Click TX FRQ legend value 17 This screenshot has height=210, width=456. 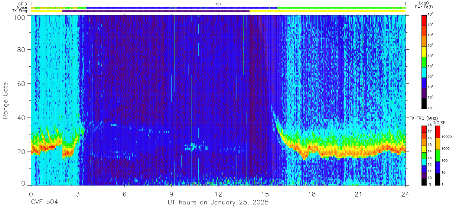pos(430,131)
